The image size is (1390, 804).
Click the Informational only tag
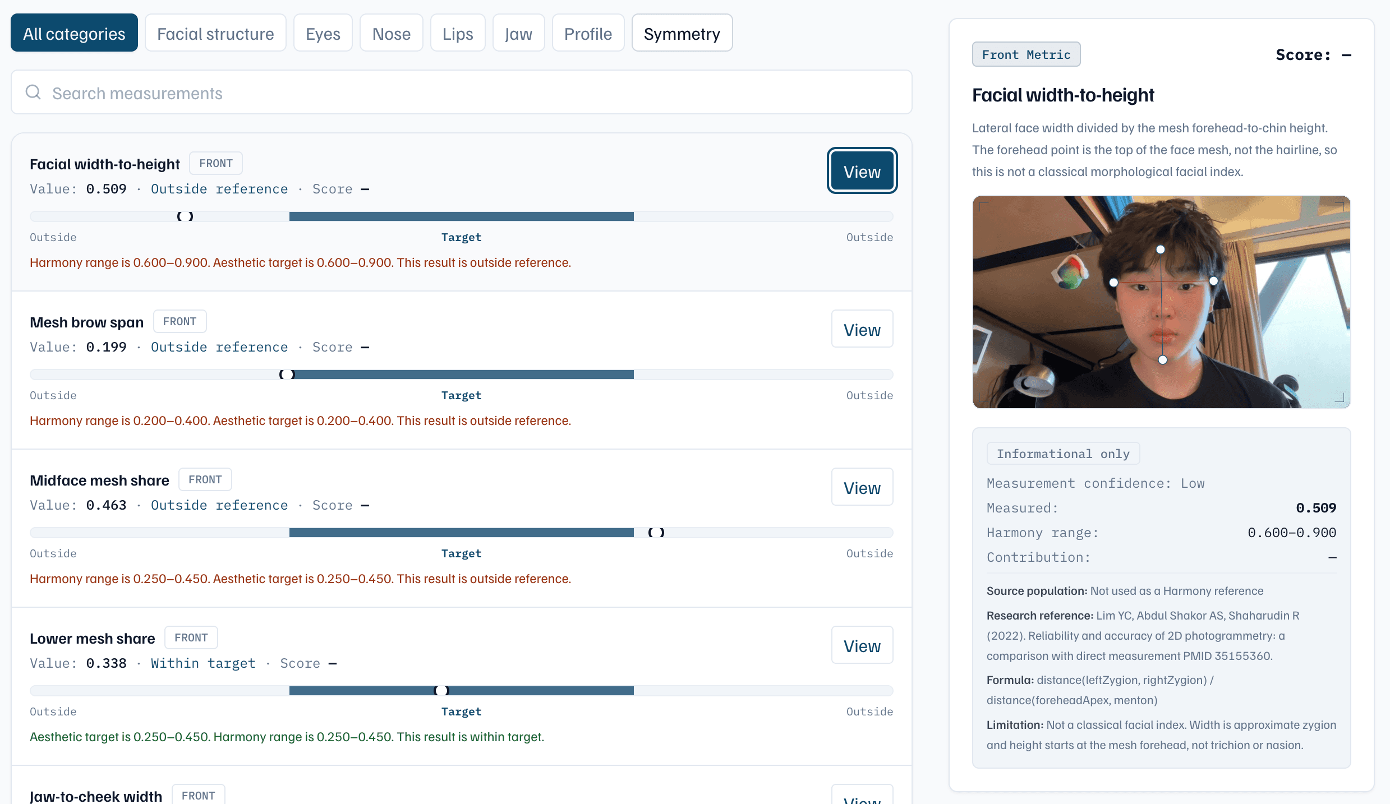coord(1063,454)
